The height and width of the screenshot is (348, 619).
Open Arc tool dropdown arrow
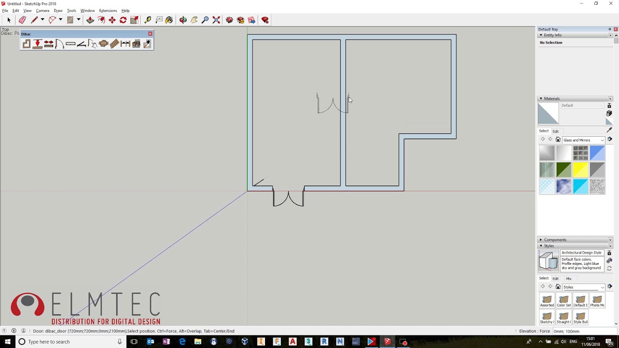click(60, 20)
